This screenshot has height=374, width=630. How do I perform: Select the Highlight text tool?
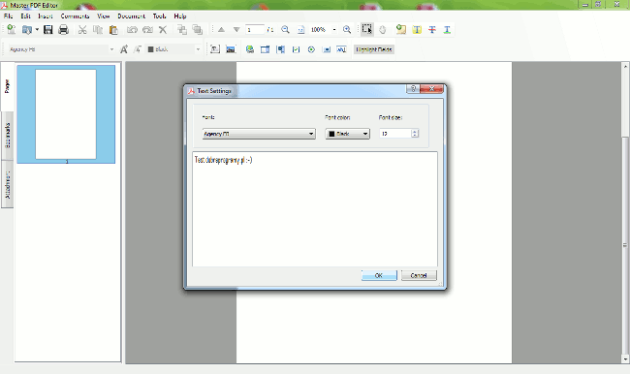pos(417,29)
